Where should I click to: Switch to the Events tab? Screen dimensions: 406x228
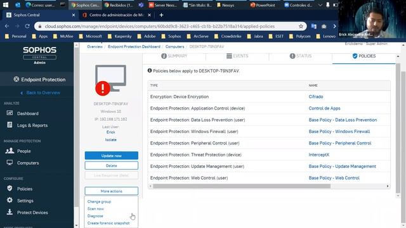tap(237, 56)
